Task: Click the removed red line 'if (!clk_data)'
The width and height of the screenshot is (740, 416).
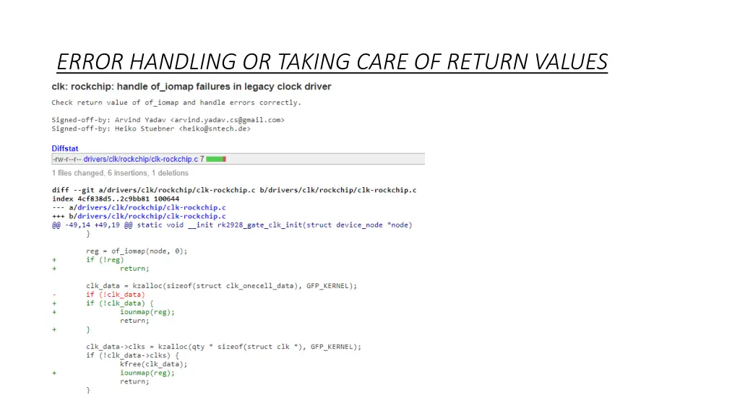Action: click(115, 295)
